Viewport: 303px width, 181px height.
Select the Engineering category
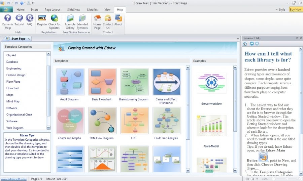pyautogui.click(x=14, y=68)
